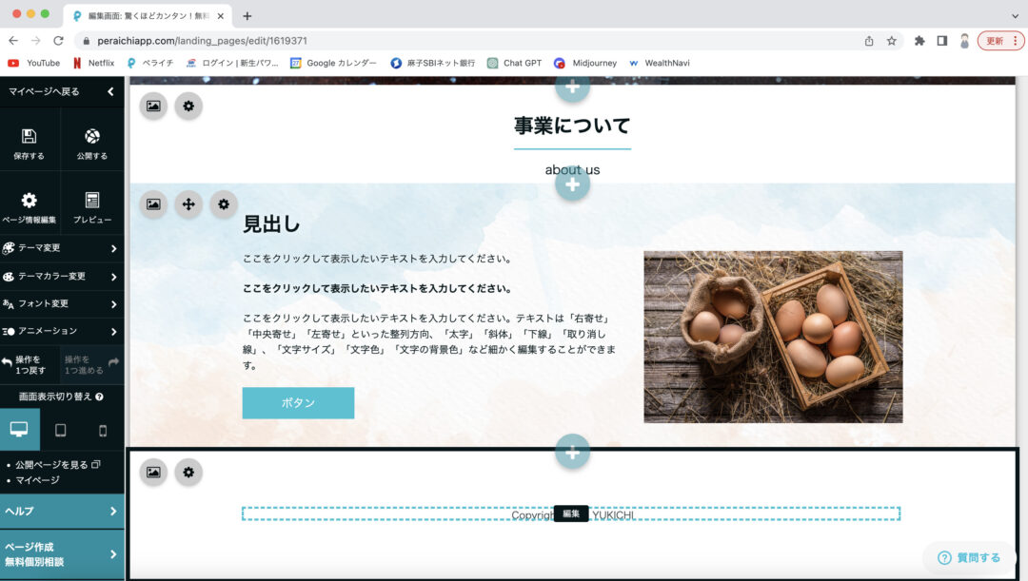This screenshot has width=1028, height=581.
Task: Click move-block arrows icon of 見出し block
Action: [x=188, y=203]
